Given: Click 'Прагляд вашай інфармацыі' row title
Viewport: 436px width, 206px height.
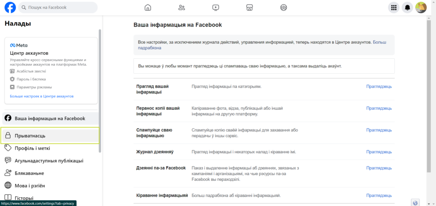Looking at the screenshot, I should 153,89.
